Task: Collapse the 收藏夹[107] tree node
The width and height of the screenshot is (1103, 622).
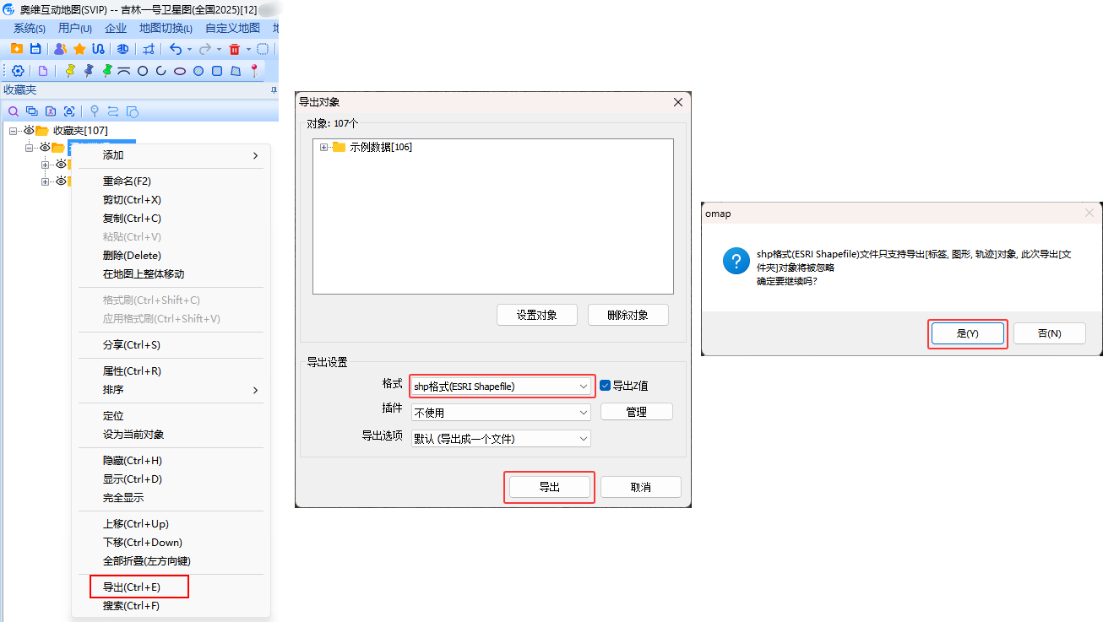Action: coord(13,131)
